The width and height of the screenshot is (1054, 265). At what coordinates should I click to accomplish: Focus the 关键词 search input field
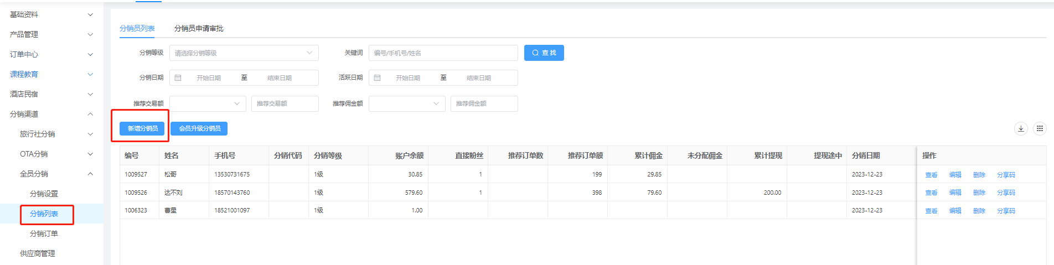443,53
